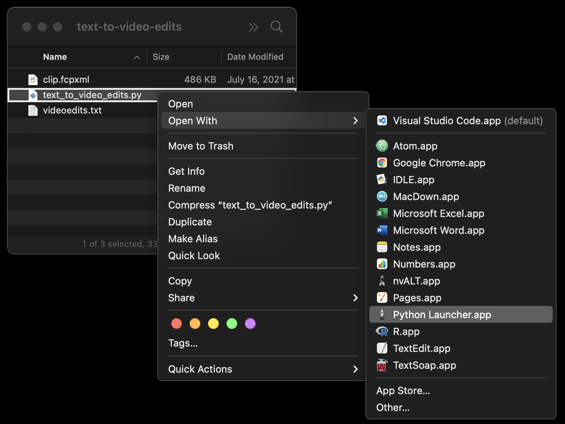This screenshot has height=424, width=565.
Task: Click the Numbers app icon
Action: click(x=382, y=264)
